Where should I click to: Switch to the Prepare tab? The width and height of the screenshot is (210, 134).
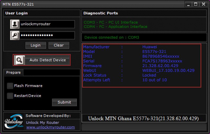point(13,73)
